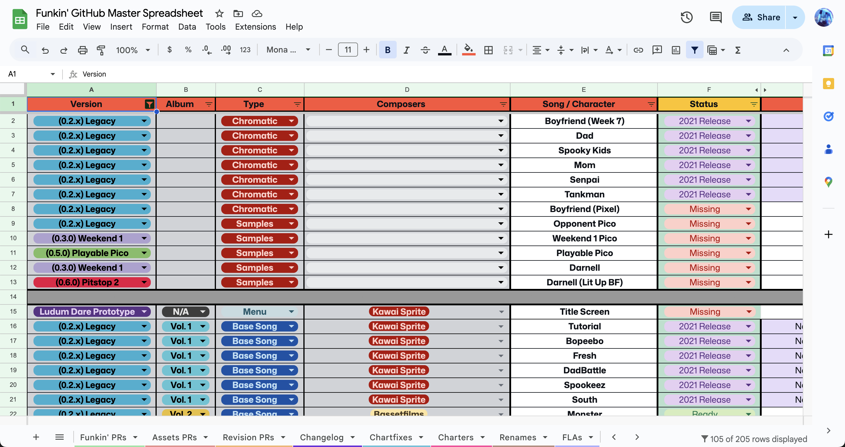Click the functions sigma icon
This screenshot has width=845, height=447.
click(x=738, y=50)
